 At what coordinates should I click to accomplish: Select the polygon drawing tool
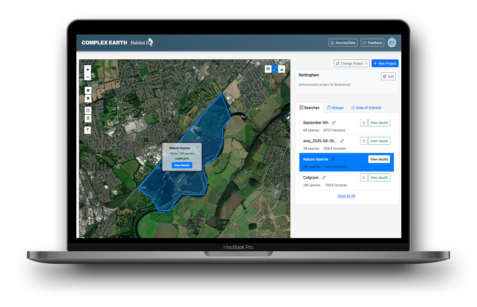point(88,90)
